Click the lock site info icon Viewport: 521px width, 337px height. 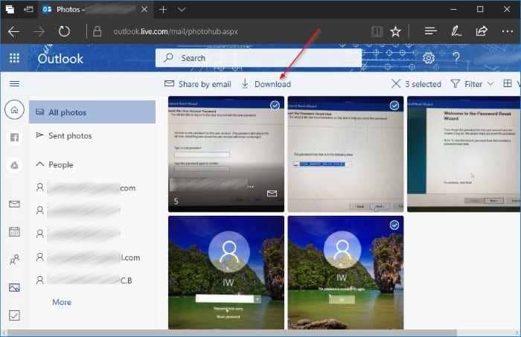pos(97,31)
